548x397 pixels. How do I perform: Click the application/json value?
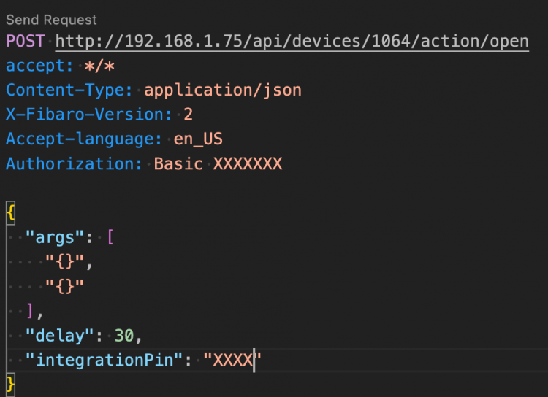[x=223, y=90]
